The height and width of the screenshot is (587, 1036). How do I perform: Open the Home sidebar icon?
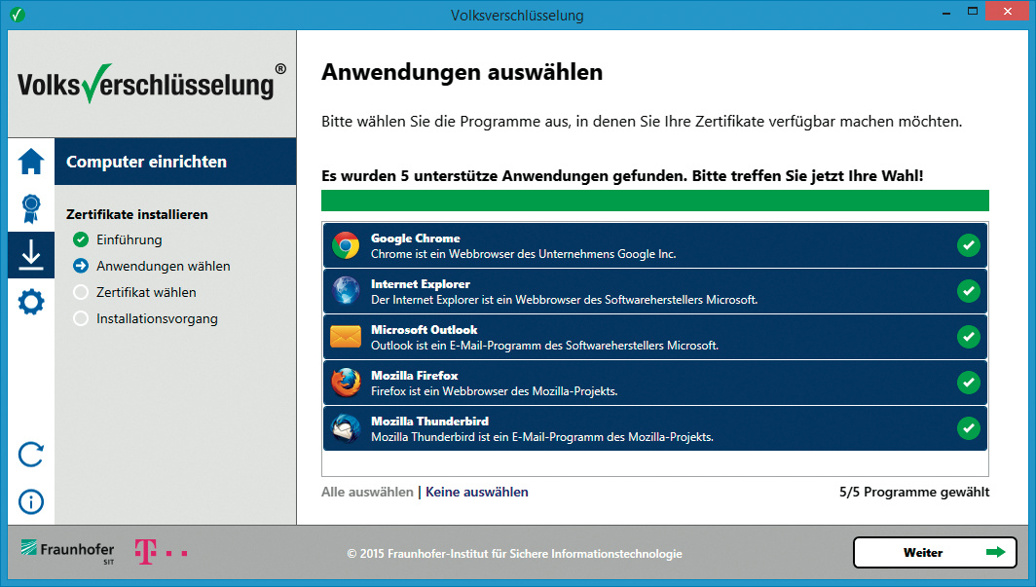click(31, 161)
